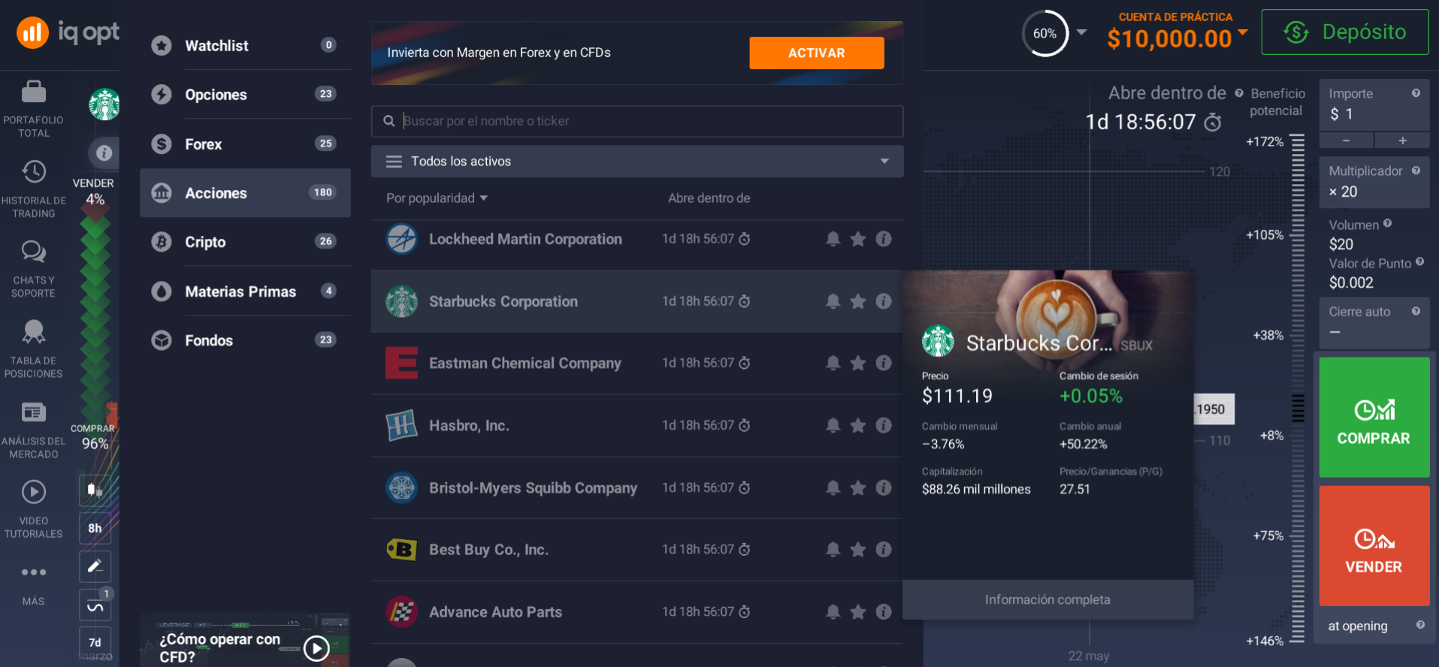This screenshot has width=1439, height=667.
Task: Play the ¿Cómo operar con CFD? video
Action: click(316, 647)
